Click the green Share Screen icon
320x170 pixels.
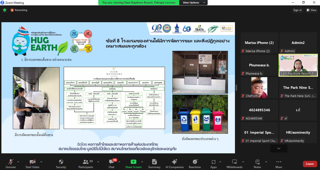click(x=133, y=162)
